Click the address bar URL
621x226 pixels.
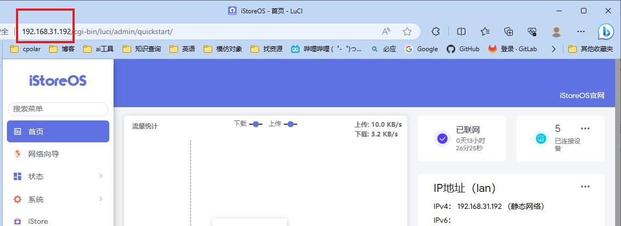click(98, 31)
